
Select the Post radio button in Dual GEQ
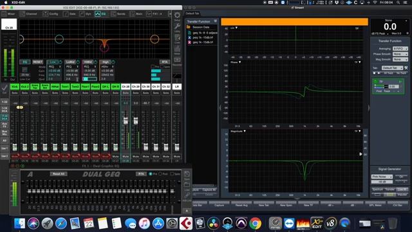tap(160, 174)
